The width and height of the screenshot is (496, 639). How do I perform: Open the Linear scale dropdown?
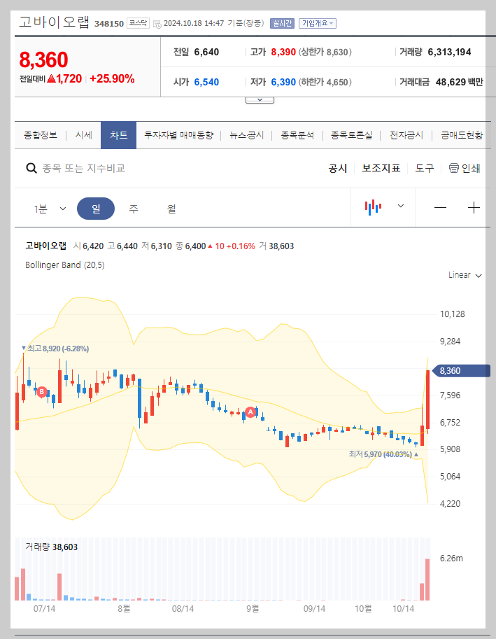click(463, 275)
